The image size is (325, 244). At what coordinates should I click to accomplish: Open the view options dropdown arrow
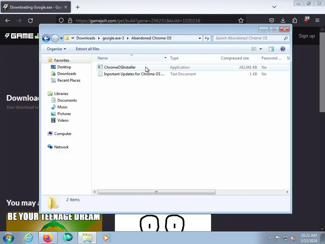point(261,49)
